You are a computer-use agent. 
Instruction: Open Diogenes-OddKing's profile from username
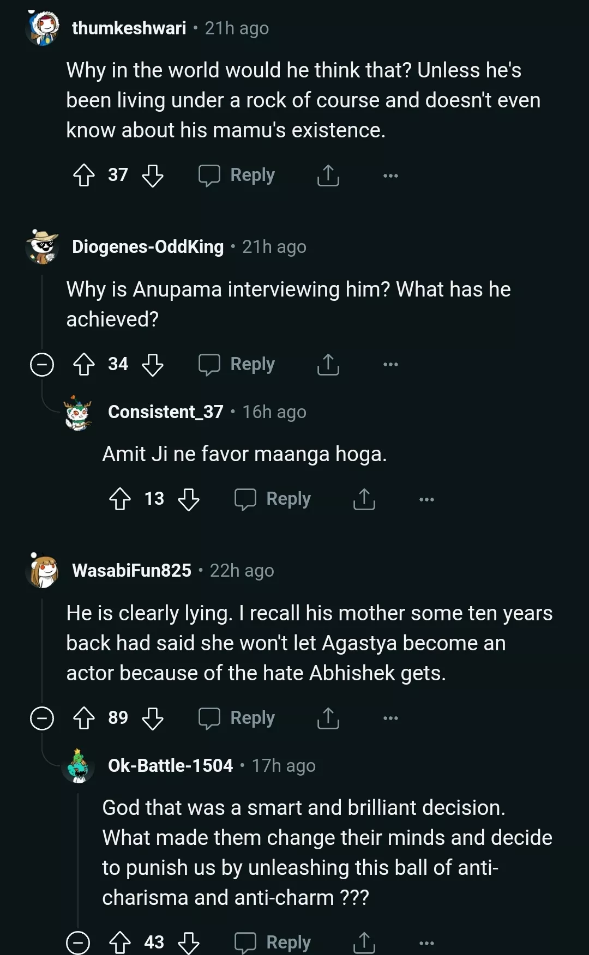(x=148, y=247)
